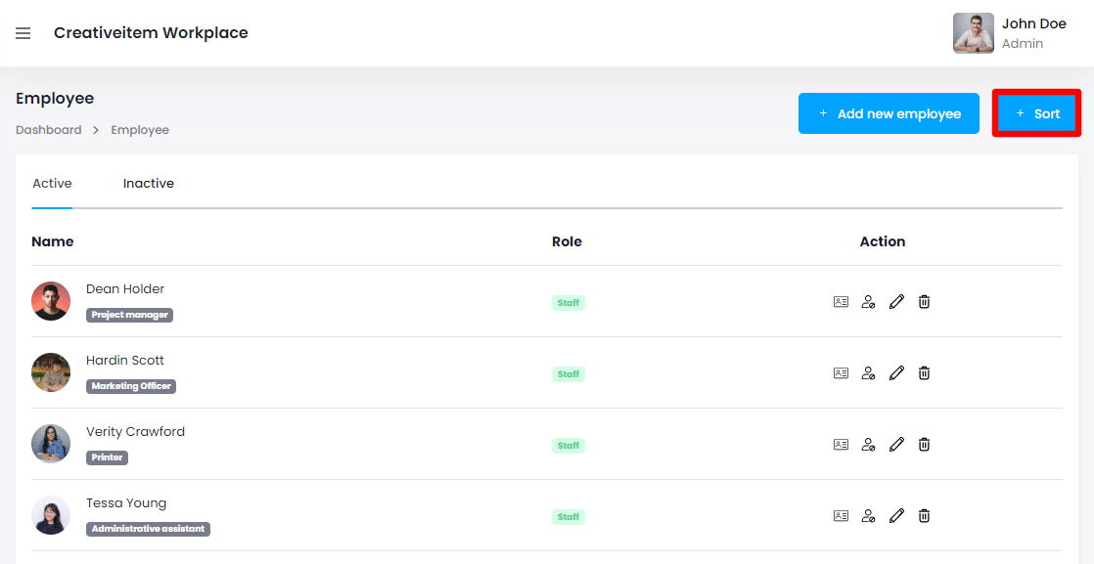The height and width of the screenshot is (564, 1094).
Task: Open John Doe admin profile menu
Action: (x=1011, y=33)
